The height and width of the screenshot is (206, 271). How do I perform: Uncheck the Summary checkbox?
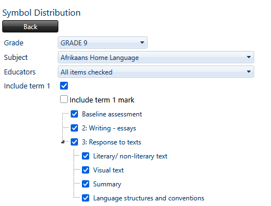click(86, 184)
